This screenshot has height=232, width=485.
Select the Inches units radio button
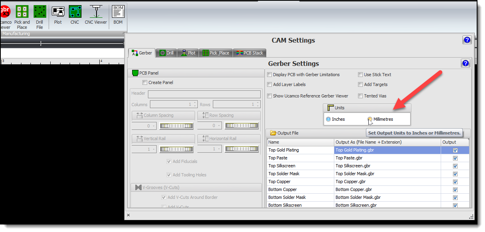click(x=328, y=119)
